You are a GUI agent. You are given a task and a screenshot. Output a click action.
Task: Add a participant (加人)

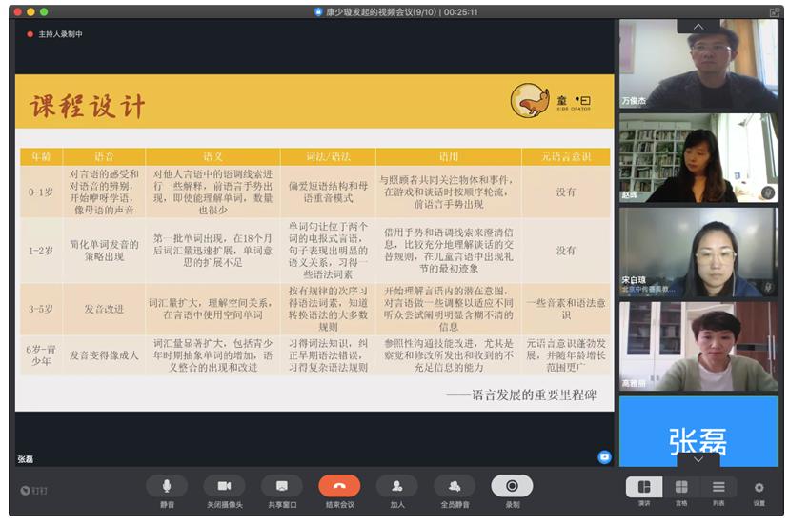click(x=396, y=486)
